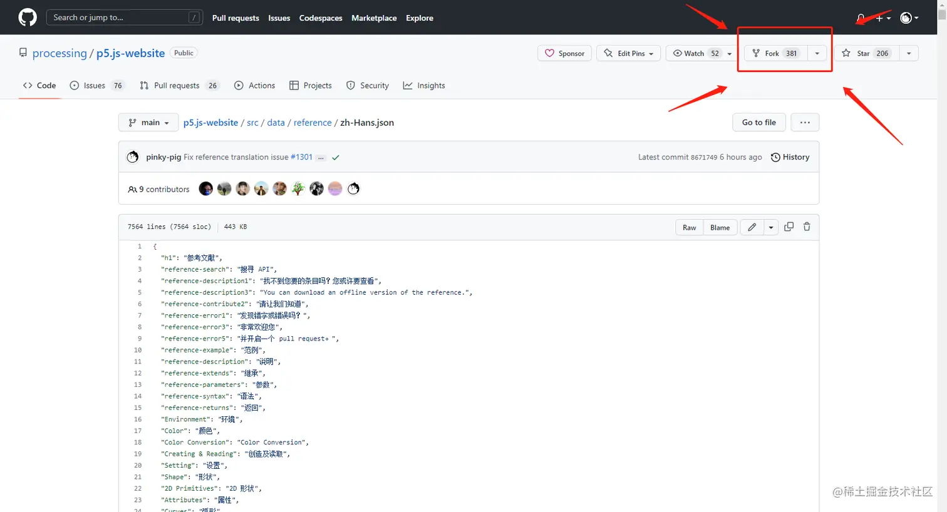Click the "Color Conversion" code line
Image resolution: width=947 pixels, height=512 pixels.
tap(235, 443)
